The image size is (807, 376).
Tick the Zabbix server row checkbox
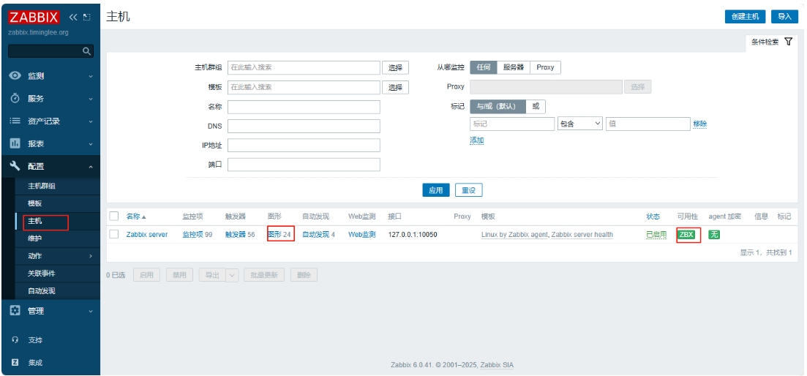pos(113,235)
